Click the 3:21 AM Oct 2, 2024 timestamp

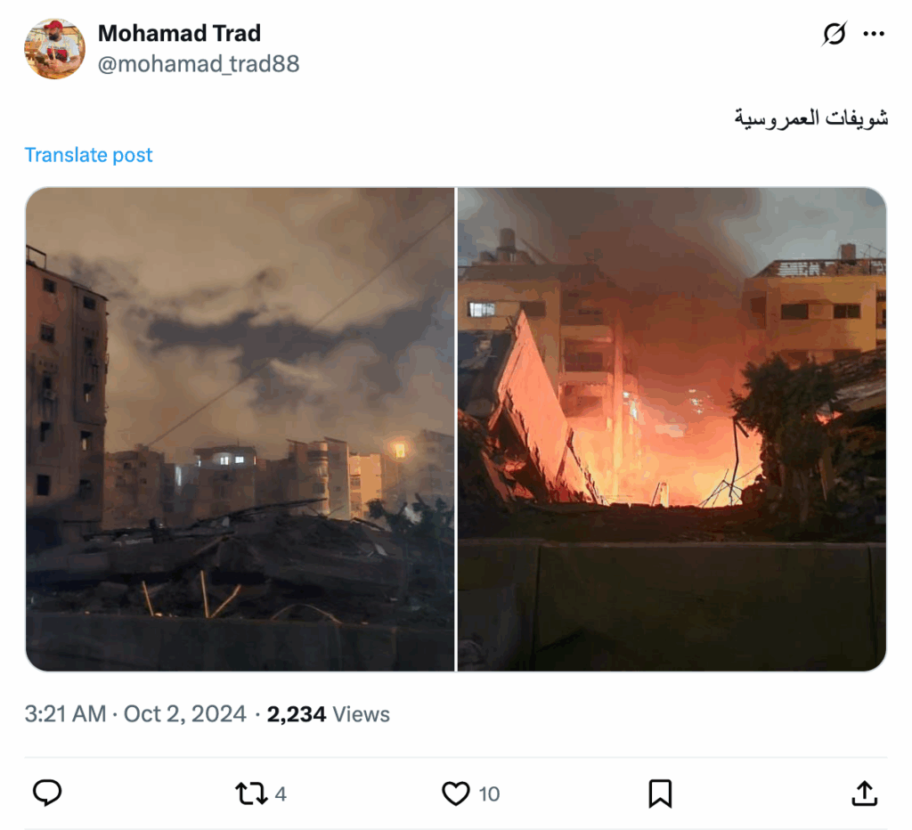(135, 713)
